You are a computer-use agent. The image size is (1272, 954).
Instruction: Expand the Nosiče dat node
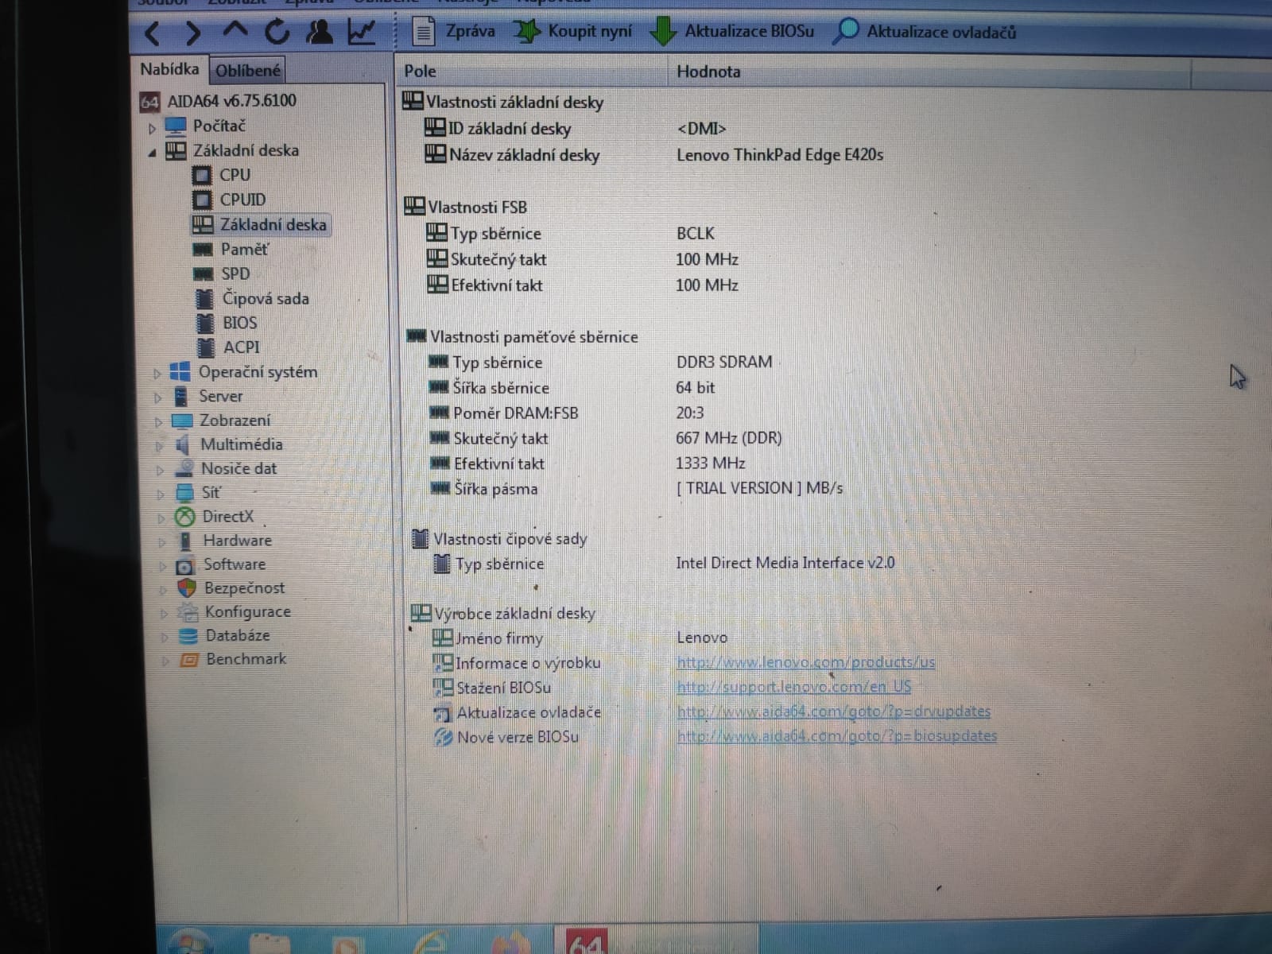pos(161,470)
